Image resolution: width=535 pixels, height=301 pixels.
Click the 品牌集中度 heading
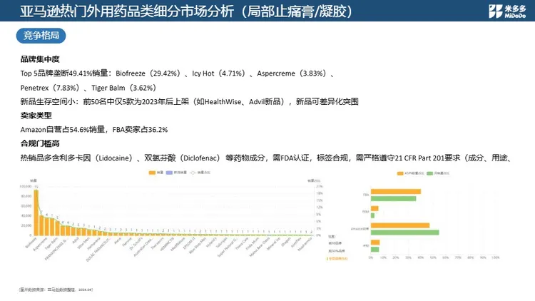click(40, 59)
